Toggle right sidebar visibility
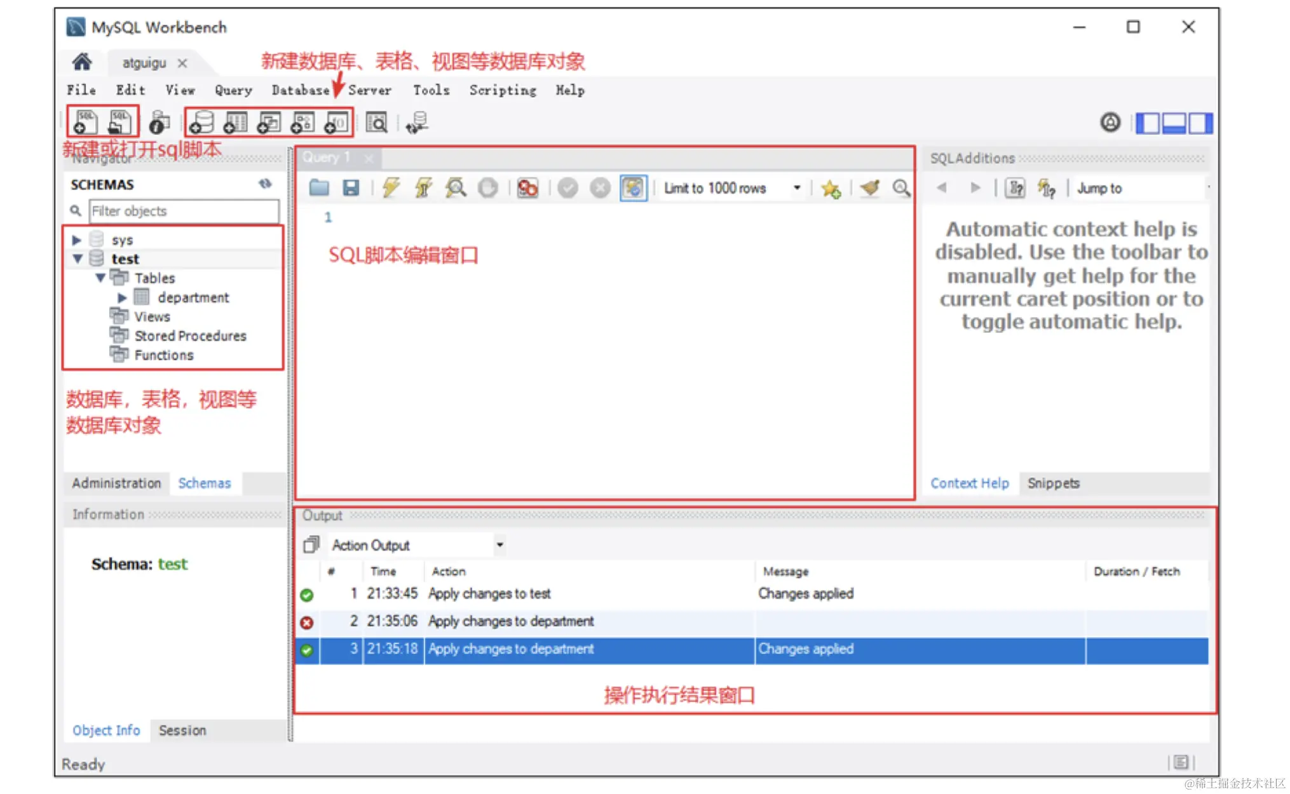This screenshot has width=1290, height=794. coord(1200,123)
